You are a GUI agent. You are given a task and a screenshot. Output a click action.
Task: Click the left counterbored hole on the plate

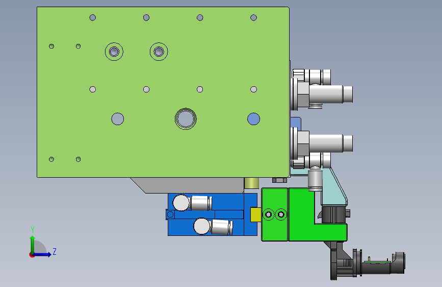click(x=114, y=52)
